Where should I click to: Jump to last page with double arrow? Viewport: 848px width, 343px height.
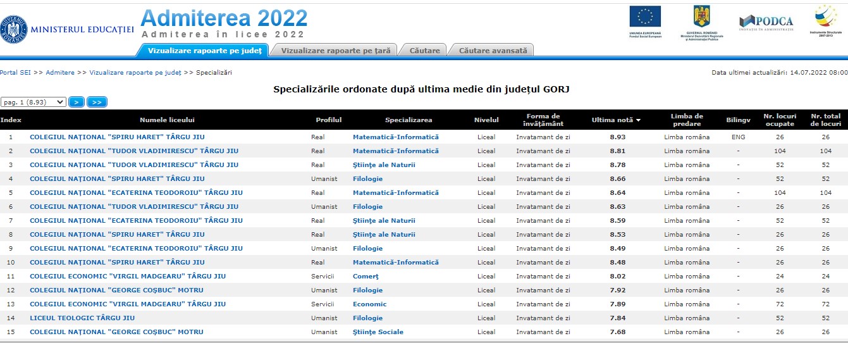click(x=97, y=102)
